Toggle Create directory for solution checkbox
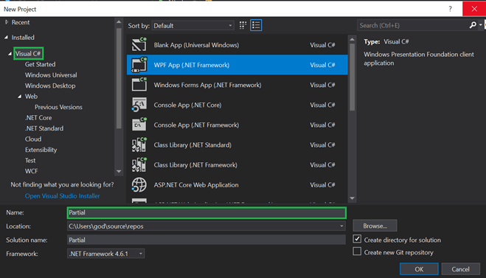486x278 pixels. (x=357, y=239)
